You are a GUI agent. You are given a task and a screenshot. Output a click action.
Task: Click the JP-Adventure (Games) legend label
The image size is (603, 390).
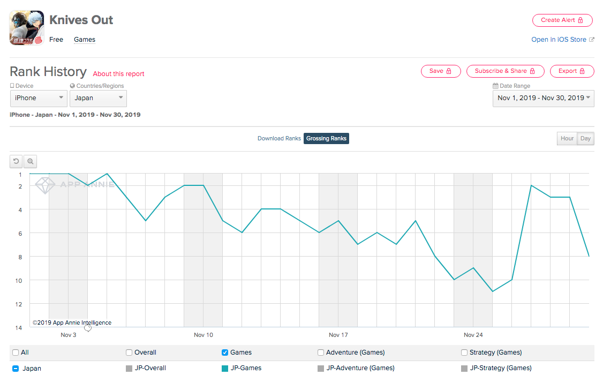click(360, 368)
